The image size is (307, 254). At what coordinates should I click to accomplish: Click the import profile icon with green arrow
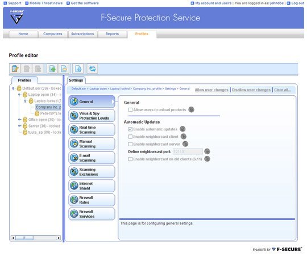point(52,69)
